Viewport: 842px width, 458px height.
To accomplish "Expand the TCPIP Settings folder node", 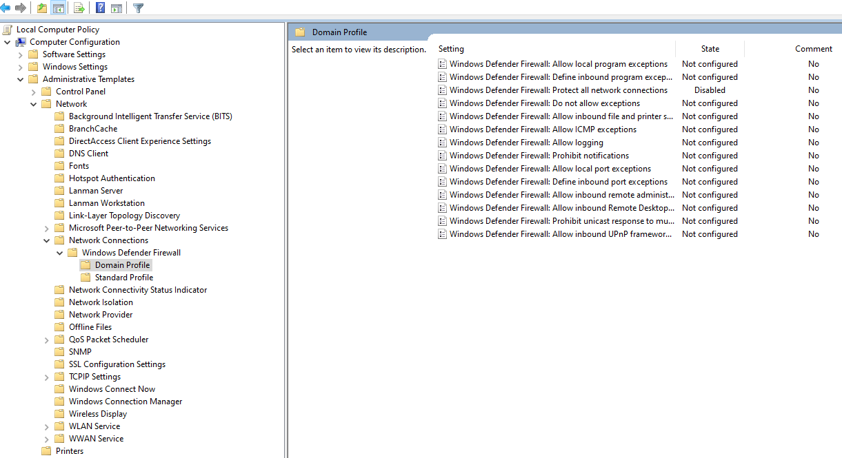I will pos(47,377).
